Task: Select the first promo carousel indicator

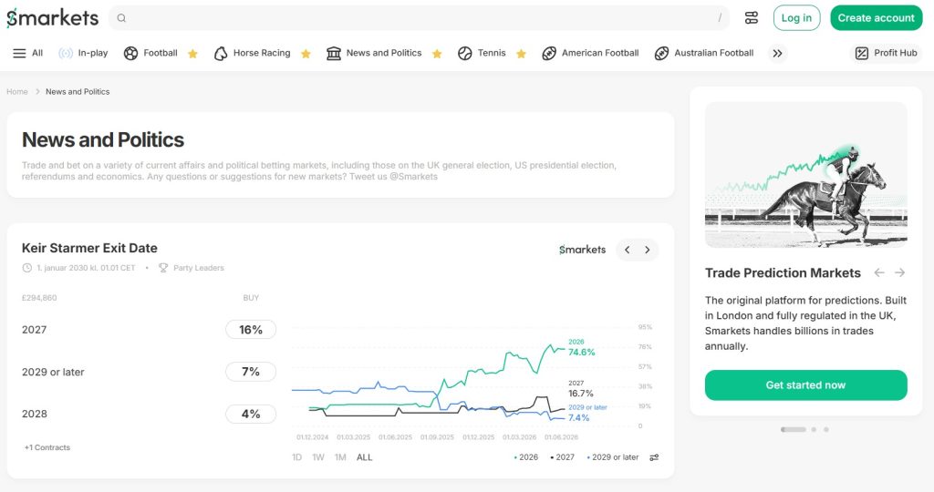Action: coord(793,429)
